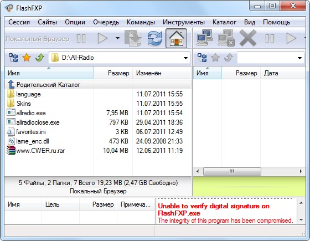The width and height of the screenshot is (310, 241).
Task: Expand the remote pane path dropdown
Action: (x=299, y=58)
